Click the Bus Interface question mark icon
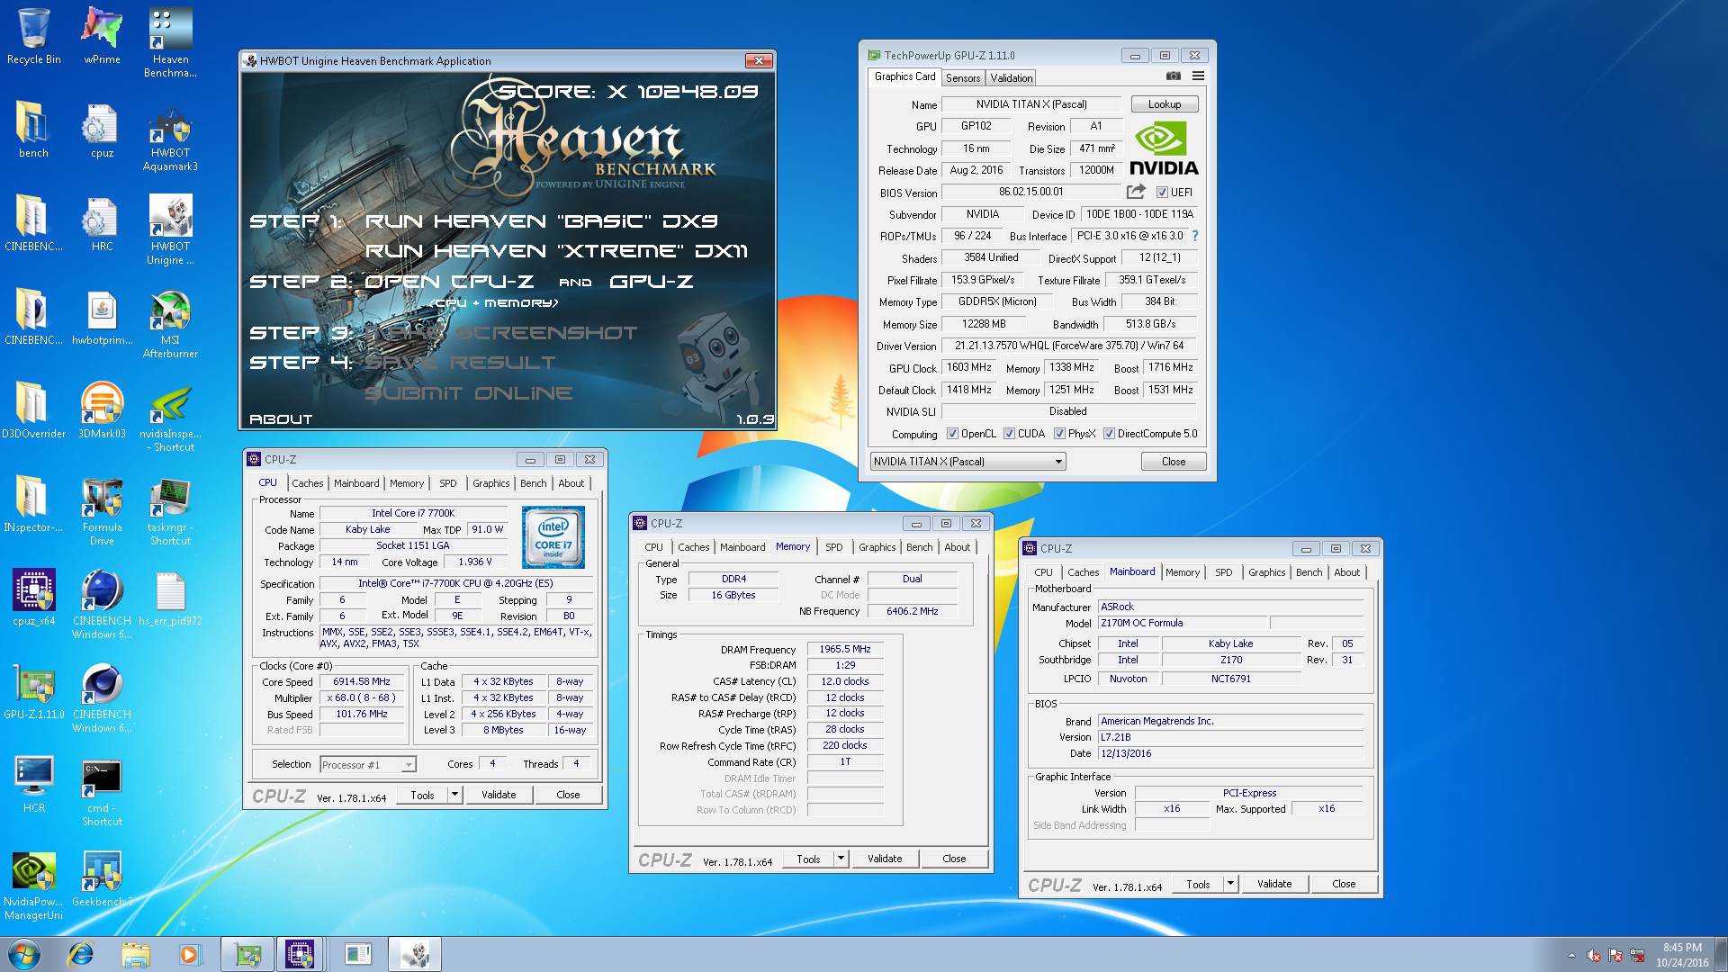1728x972 pixels. click(x=1195, y=236)
